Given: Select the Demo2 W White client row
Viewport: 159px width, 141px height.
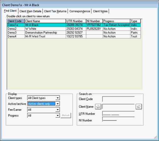Looking at the screenshot, I should click(74, 29).
